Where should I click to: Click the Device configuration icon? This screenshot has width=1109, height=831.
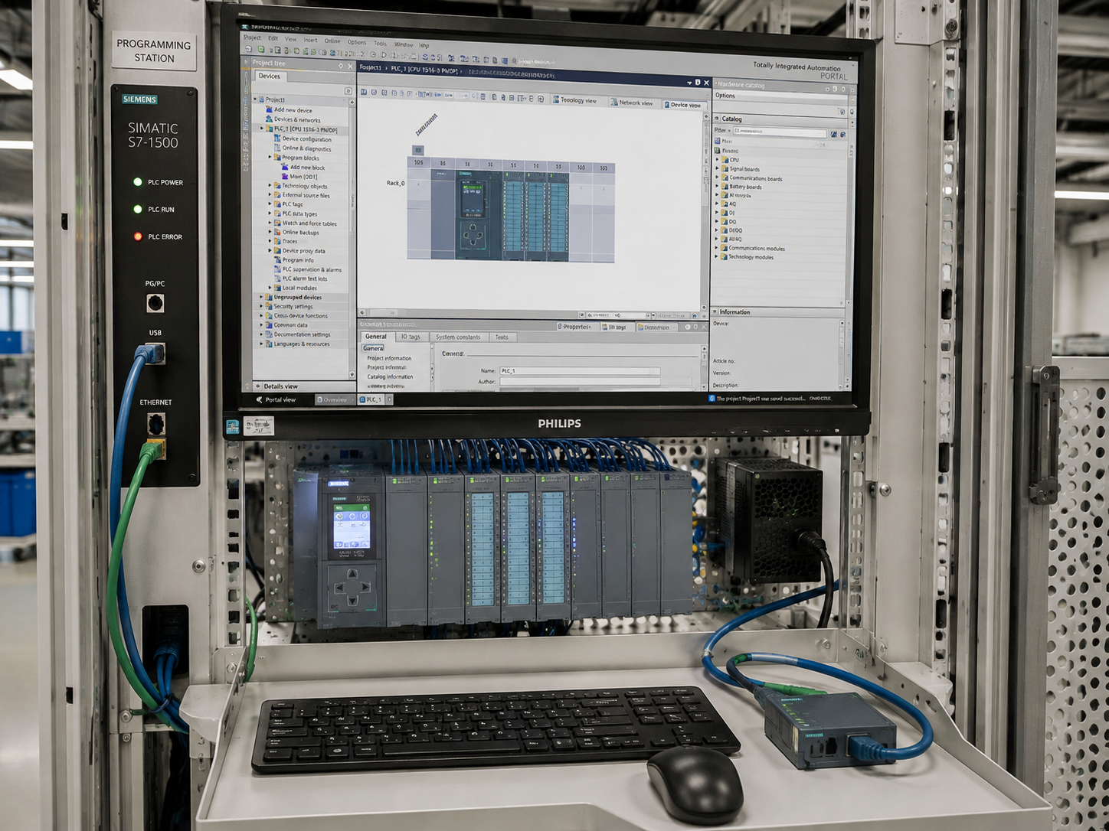coord(277,138)
